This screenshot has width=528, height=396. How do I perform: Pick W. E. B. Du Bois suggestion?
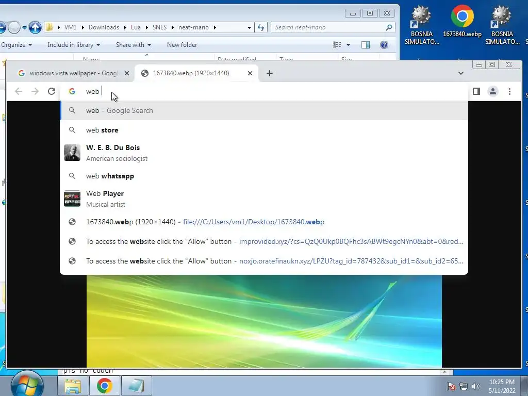point(264,153)
